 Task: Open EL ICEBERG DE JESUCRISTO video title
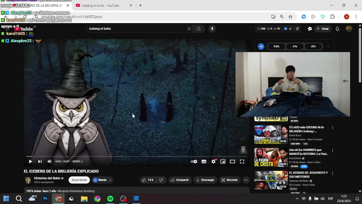point(308,175)
